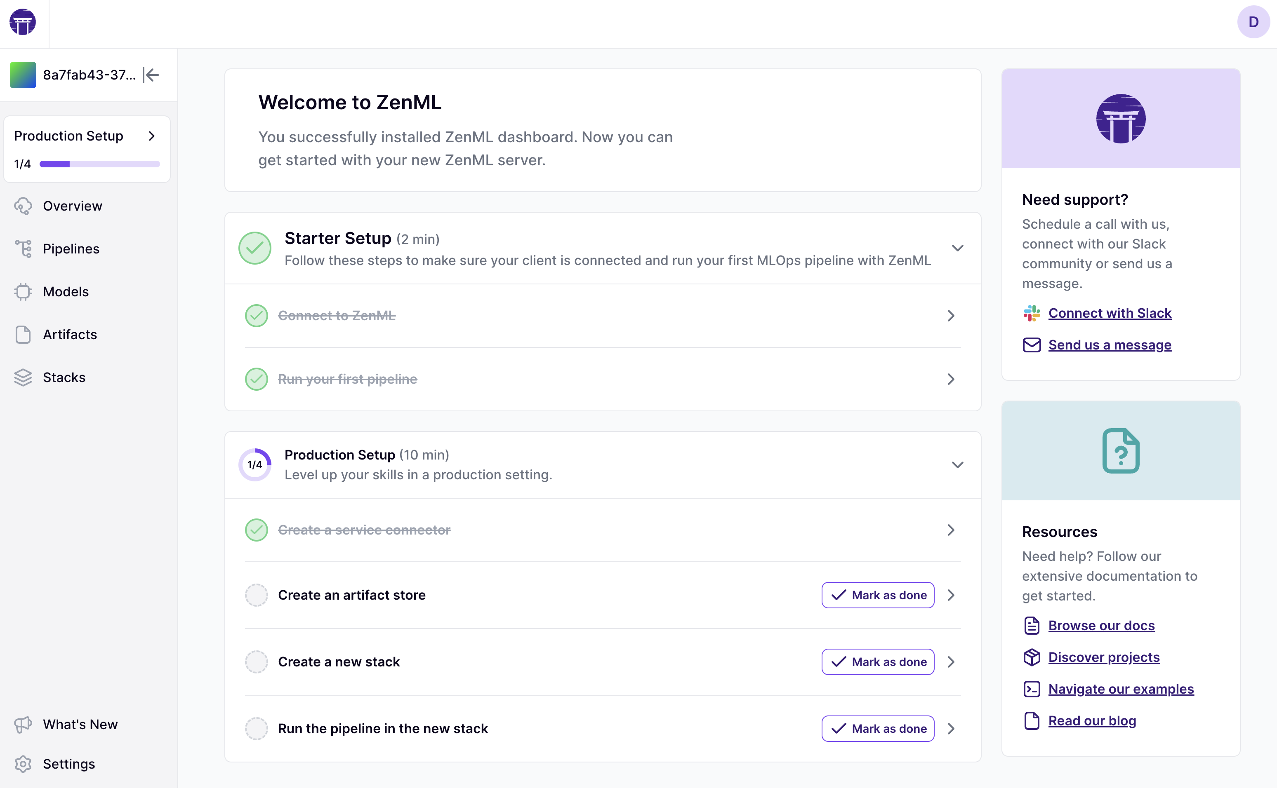Select the workspace 8a7fab43 green thumbnail
The image size is (1277, 788).
click(x=23, y=75)
